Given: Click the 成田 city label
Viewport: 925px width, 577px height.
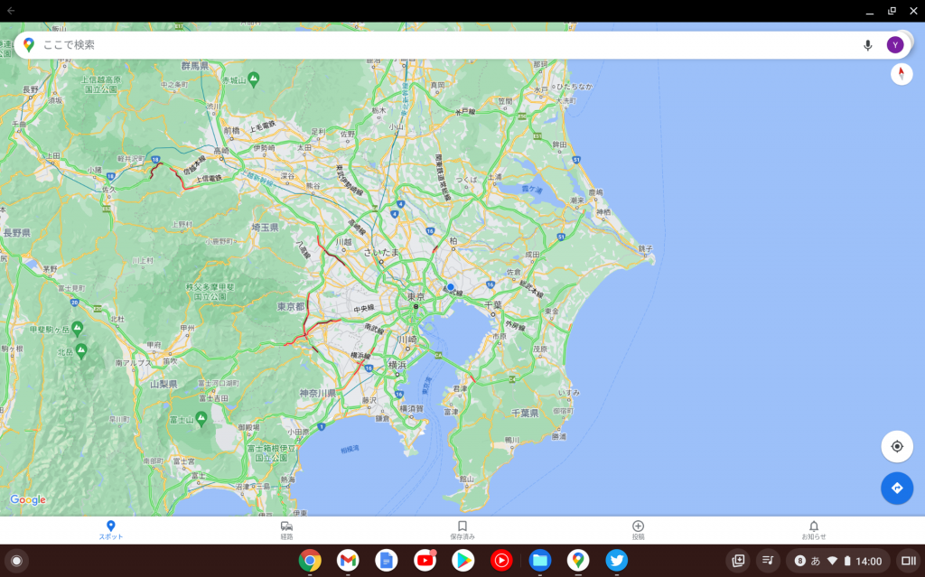Looking at the screenshot, I should [532, 255].
